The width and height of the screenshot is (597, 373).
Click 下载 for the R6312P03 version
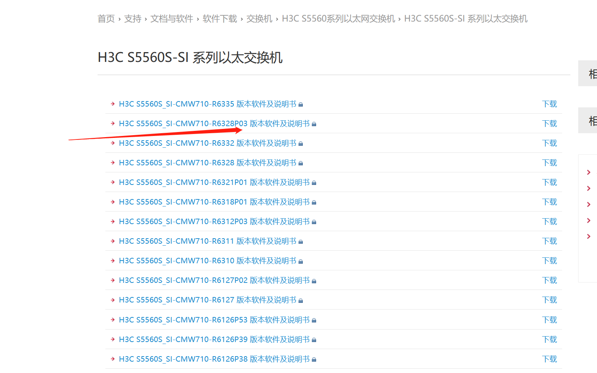(550, 221)
